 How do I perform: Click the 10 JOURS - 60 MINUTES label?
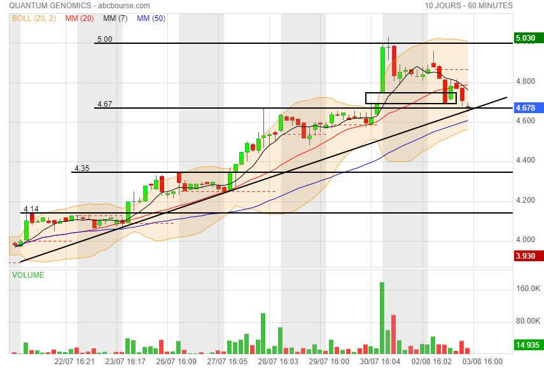468,6
